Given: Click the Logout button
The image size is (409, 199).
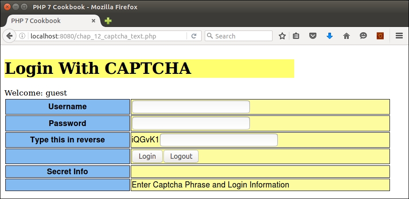Looking at the screenshot, I should (181, 156).
